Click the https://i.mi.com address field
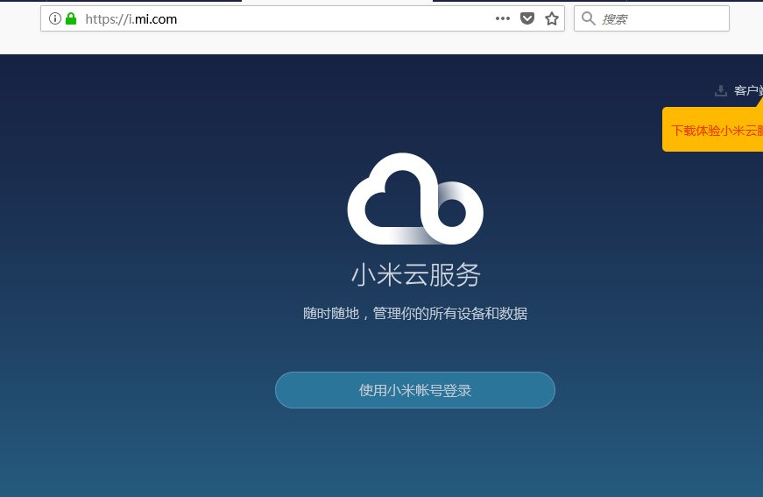Screen dimensions: 763x497 (x=303, y=19)
